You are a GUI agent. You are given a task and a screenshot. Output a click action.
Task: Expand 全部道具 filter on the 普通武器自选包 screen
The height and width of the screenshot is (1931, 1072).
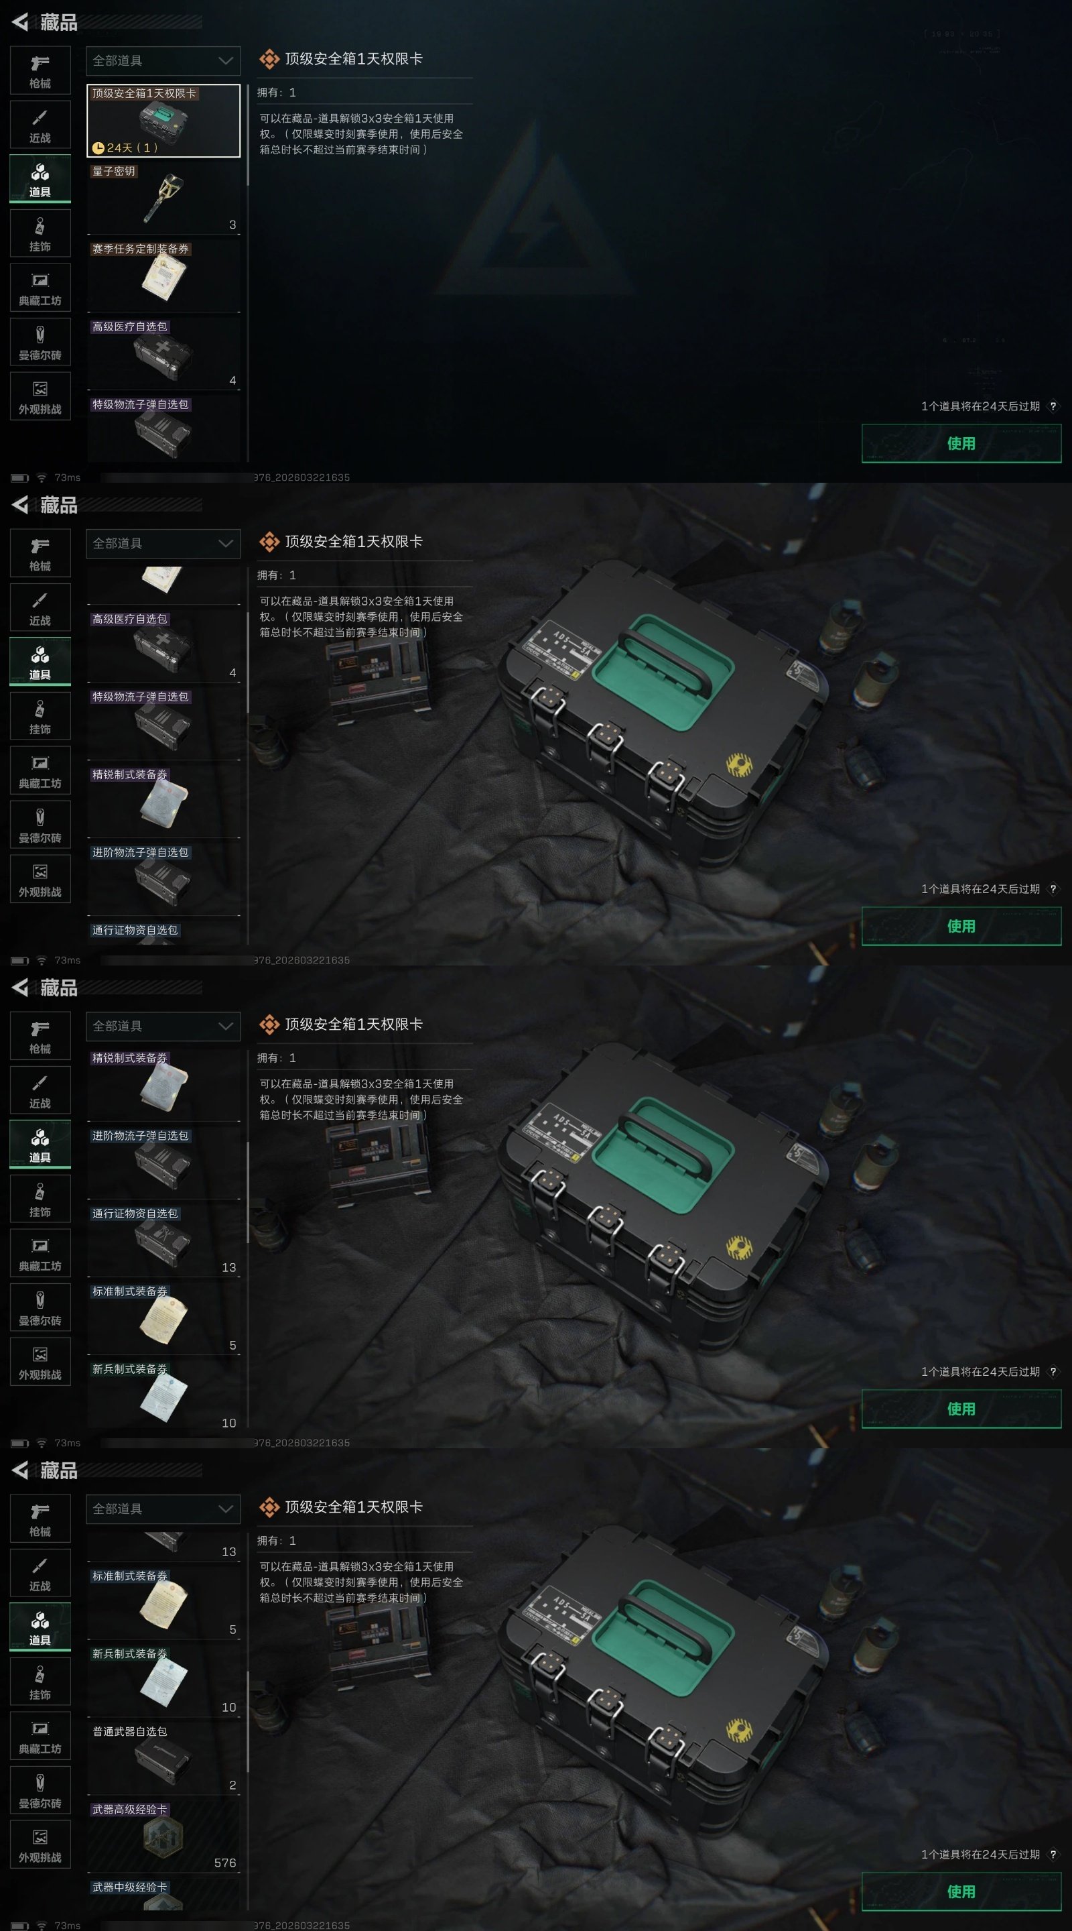[163, 1509]
